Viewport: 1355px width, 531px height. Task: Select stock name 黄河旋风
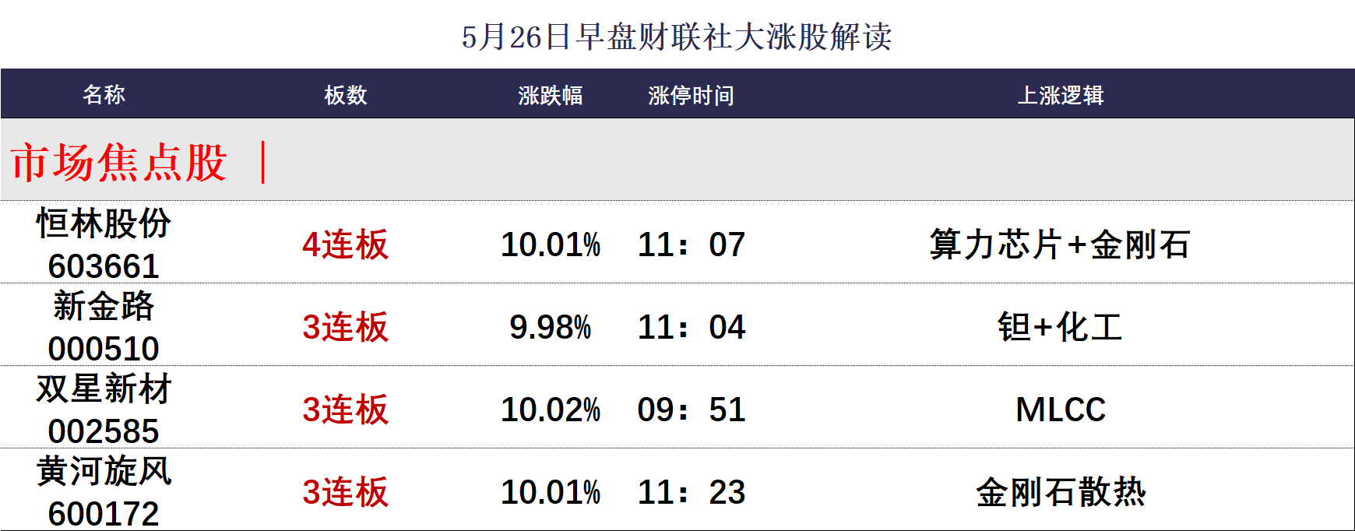(x=104, y=471)
